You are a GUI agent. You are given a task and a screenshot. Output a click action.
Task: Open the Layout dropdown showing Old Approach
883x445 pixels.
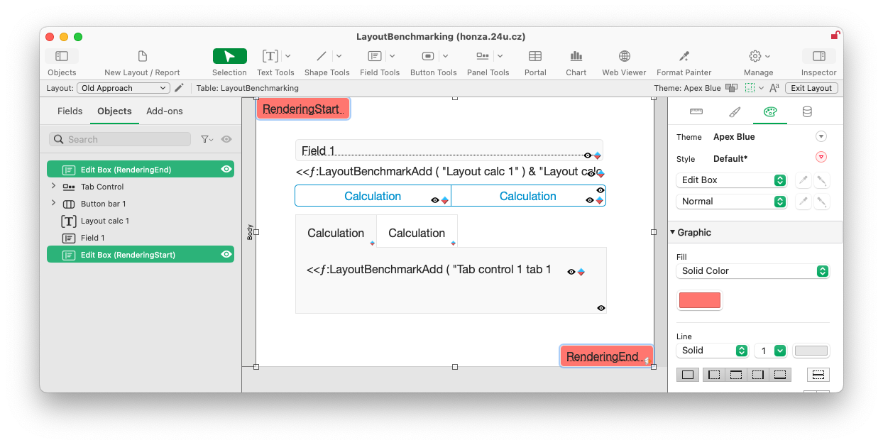(124, 88)
